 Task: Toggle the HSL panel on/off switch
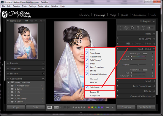pyautogui.click(x=117, y=44)
